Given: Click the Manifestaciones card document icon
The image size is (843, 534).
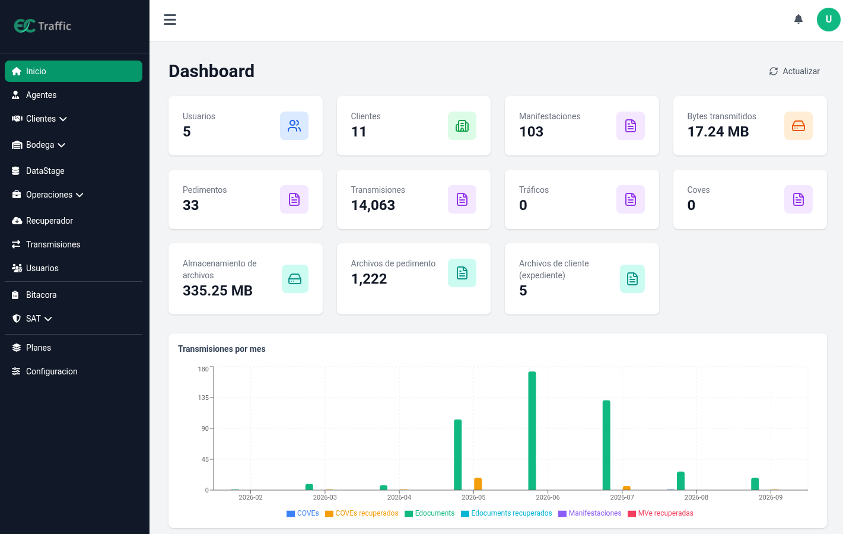Looking at the screenshot, I should point(631,126).
